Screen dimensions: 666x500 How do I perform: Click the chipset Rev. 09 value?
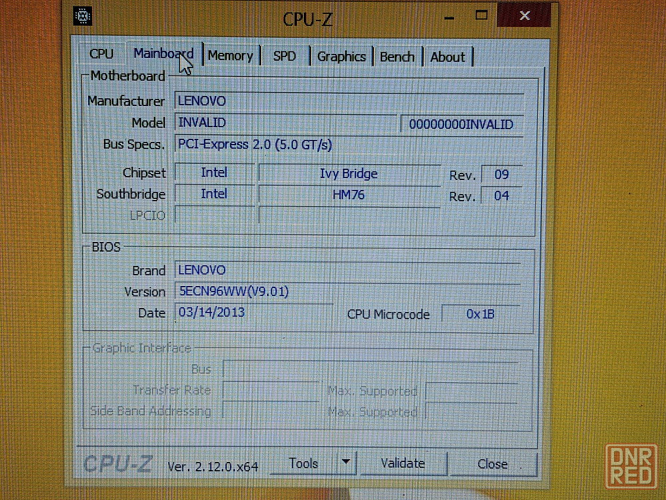501,174
